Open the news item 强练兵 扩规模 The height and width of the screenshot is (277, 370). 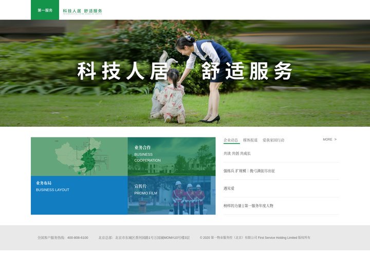click(249, 171)
